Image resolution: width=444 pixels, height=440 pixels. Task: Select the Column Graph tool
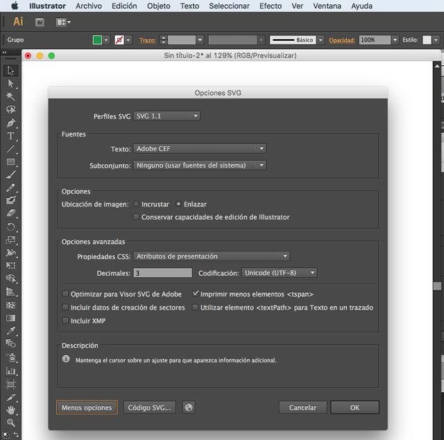coord(11,371)
